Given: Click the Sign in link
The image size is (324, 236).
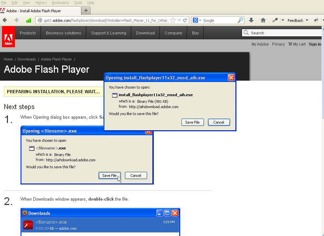Looking at the screenshot, I should coord(315,44).
